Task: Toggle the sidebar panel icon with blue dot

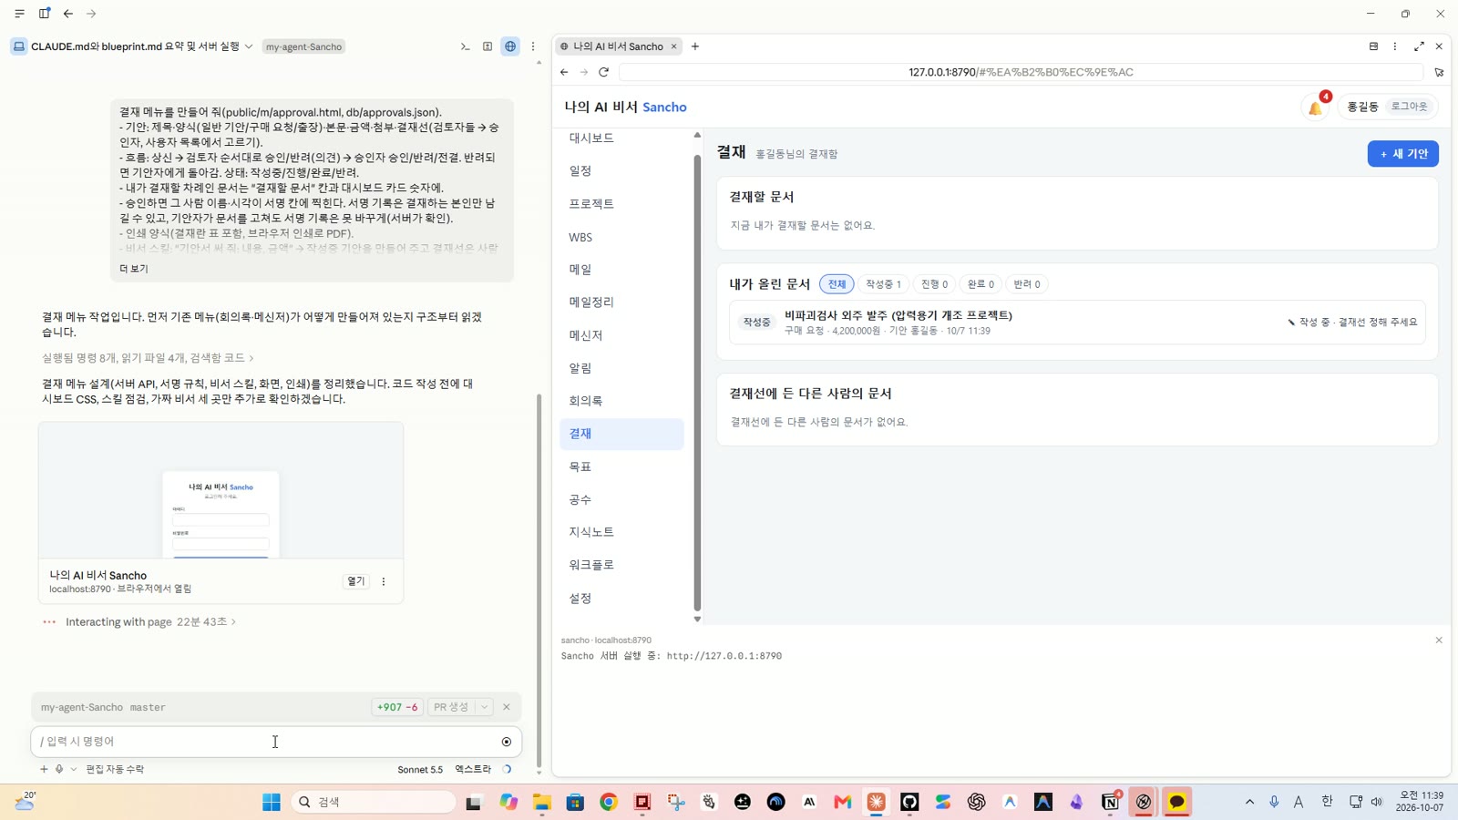Action: [x=44, y=14]
